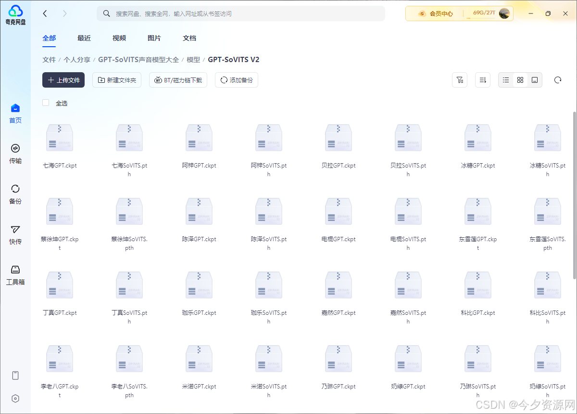Select the 米诺GPT.ckpt file icon

pyautogui.click(x=199, y=359)
